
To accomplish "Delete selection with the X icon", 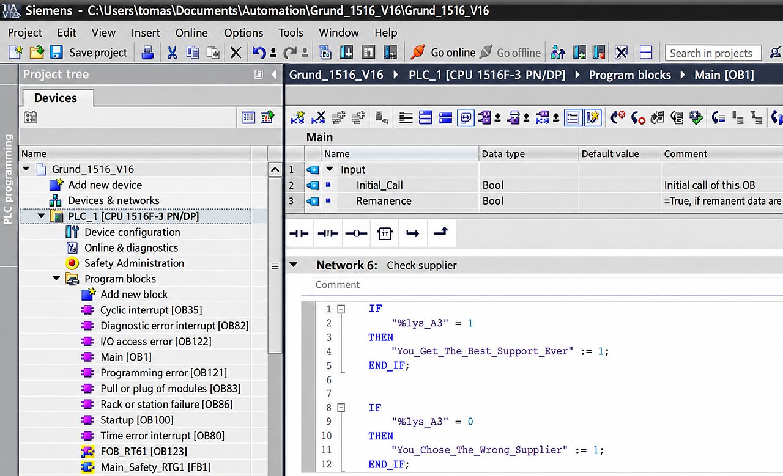I will pyautogui.click(x=236, y=53).
